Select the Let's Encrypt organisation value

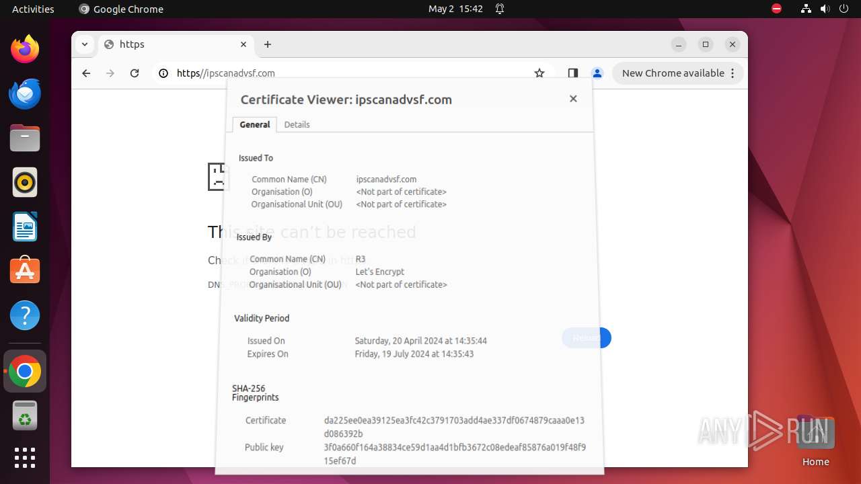(x=380, y=272)
